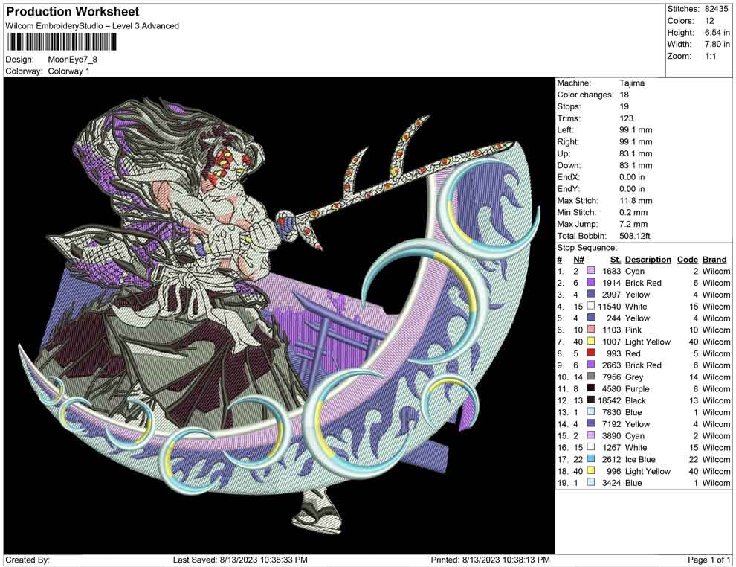Click the cyan swatch in stop row 1
The width and height of the screenshot is (736, 567).
pos(591,271)
